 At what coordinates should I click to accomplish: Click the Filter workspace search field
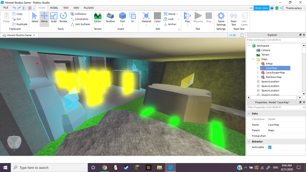pos(276,40)
